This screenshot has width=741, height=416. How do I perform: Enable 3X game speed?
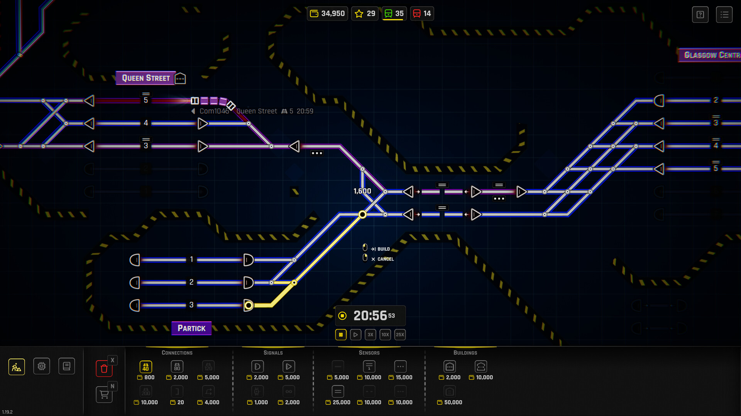(370, 334)
